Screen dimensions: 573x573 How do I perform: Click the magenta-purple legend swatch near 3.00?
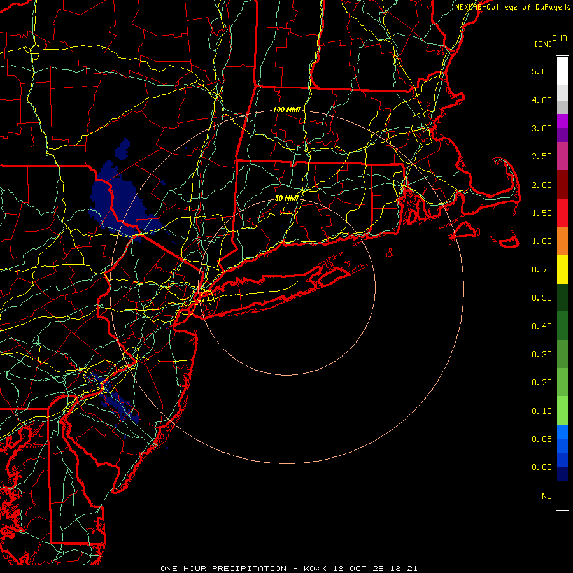tap(562, 121)
